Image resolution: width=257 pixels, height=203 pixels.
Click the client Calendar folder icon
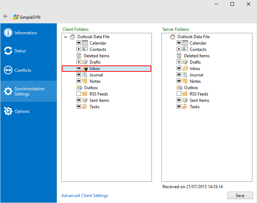coord(85,43)
